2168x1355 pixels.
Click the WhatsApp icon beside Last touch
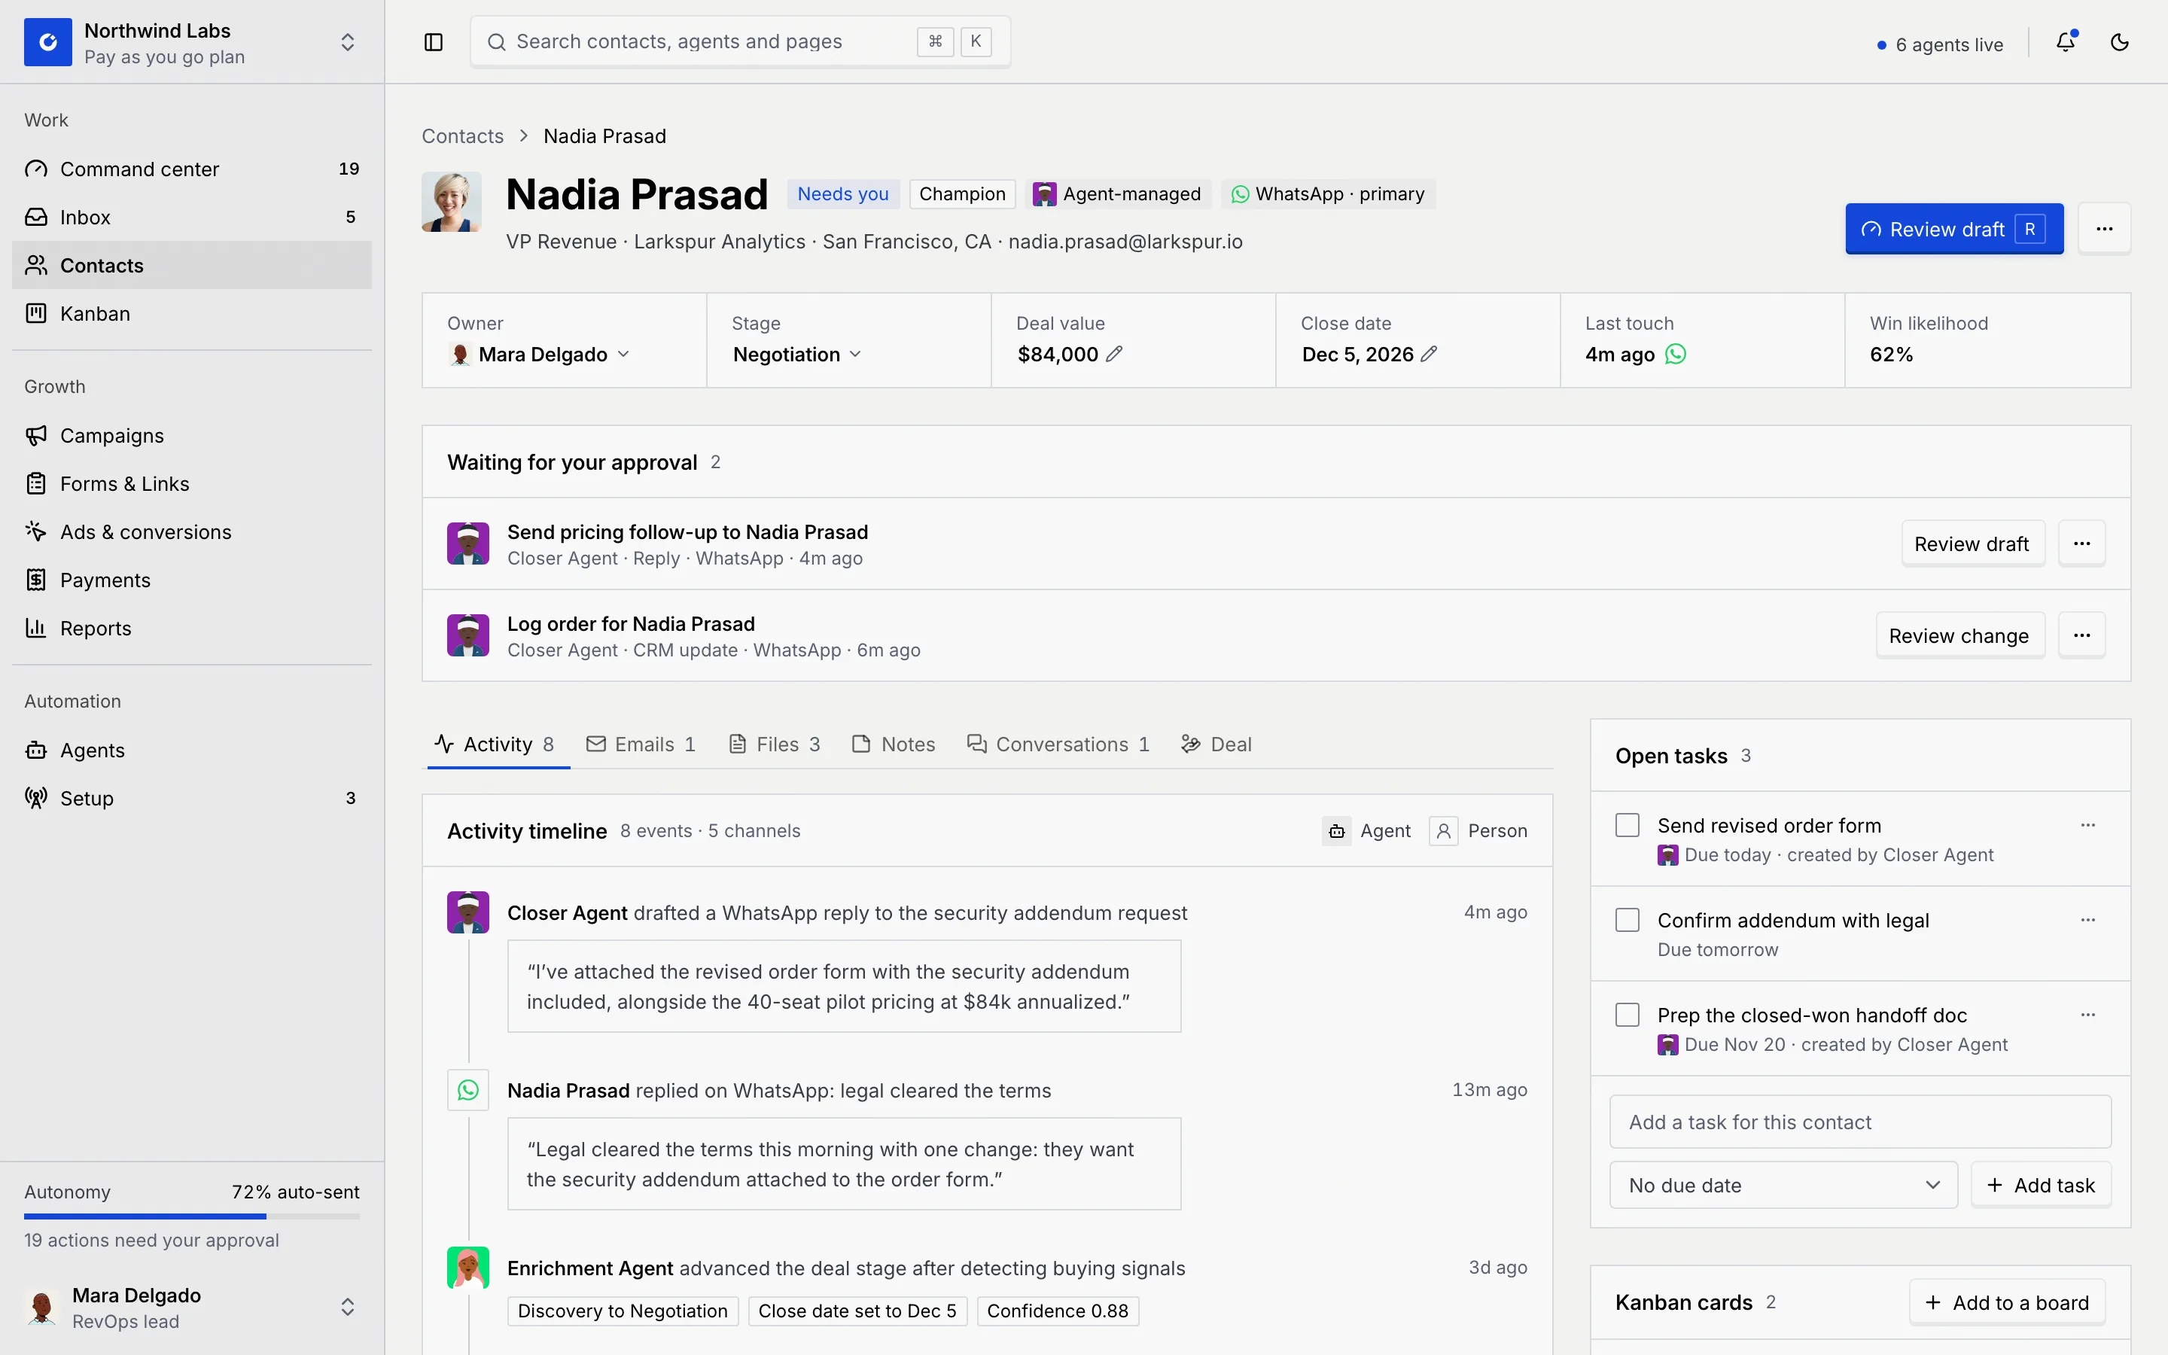click(1675, 354)
